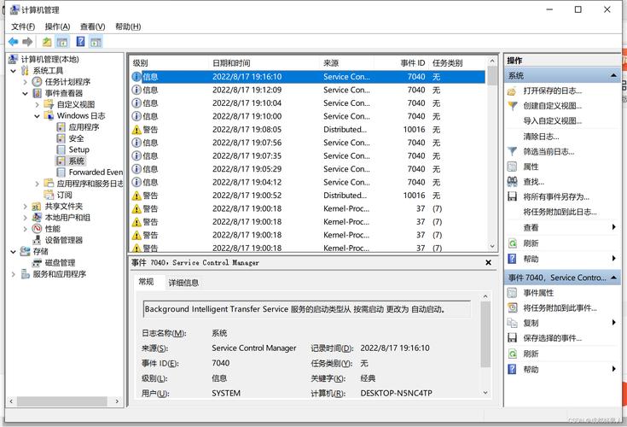Sort by the 日期和时间 column header
627x427 pixels.
click(x=264, y=63)
